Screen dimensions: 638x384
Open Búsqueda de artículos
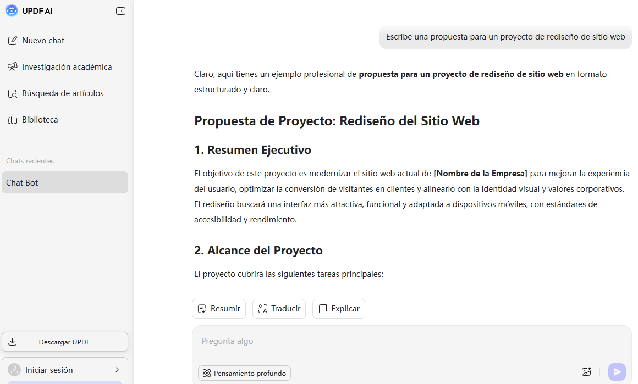56,93
